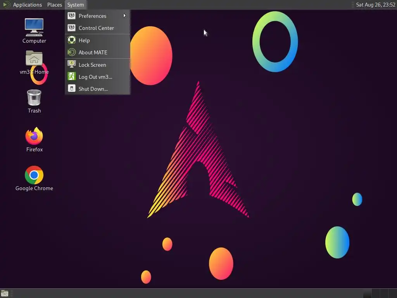
Task: Launch Google Chrome from the desktop icon
Action: coord(34,178)
